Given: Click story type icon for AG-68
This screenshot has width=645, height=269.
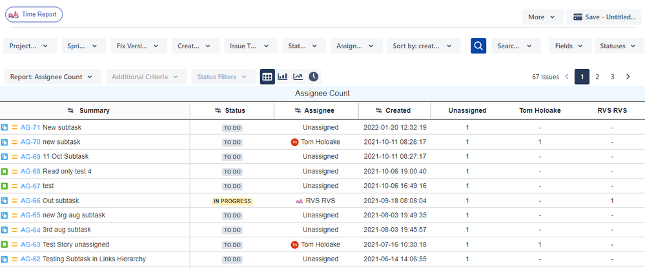Looking at the screenshot, I should coord(5,171).
